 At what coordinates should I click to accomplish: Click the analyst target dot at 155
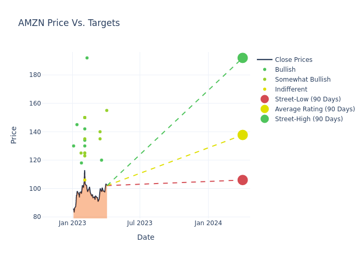point(107,110)
